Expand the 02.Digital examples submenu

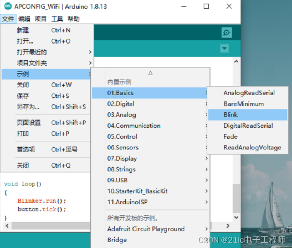point(150,104)
